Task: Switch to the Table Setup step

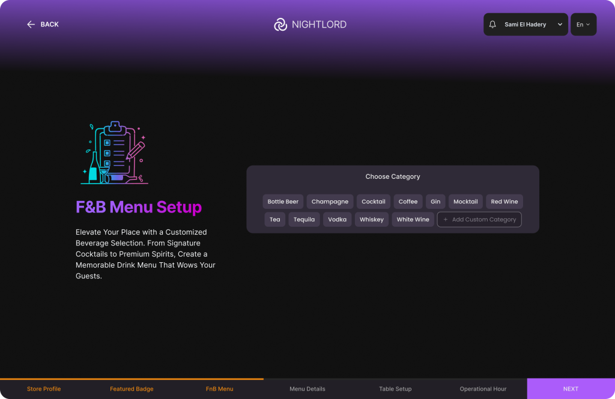Action: 395,389
